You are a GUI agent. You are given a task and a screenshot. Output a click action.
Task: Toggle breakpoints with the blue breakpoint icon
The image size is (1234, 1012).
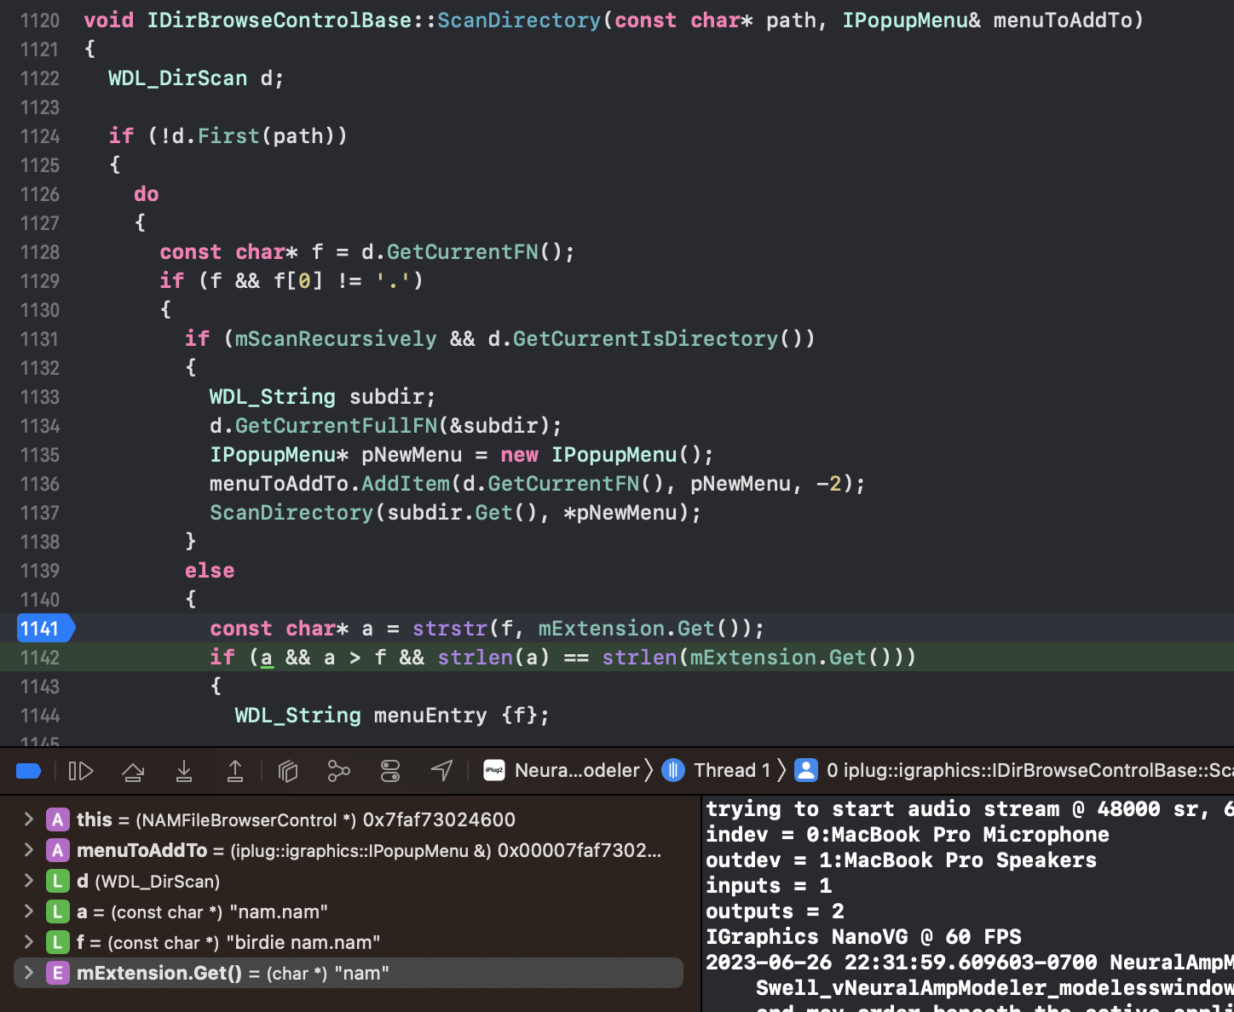tap(28, 770)
